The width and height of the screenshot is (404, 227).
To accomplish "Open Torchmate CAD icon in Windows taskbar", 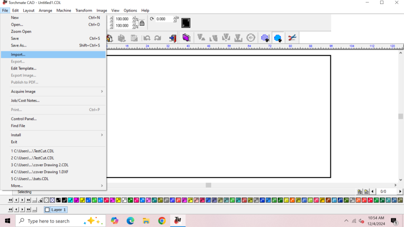I will click(178, 220).
